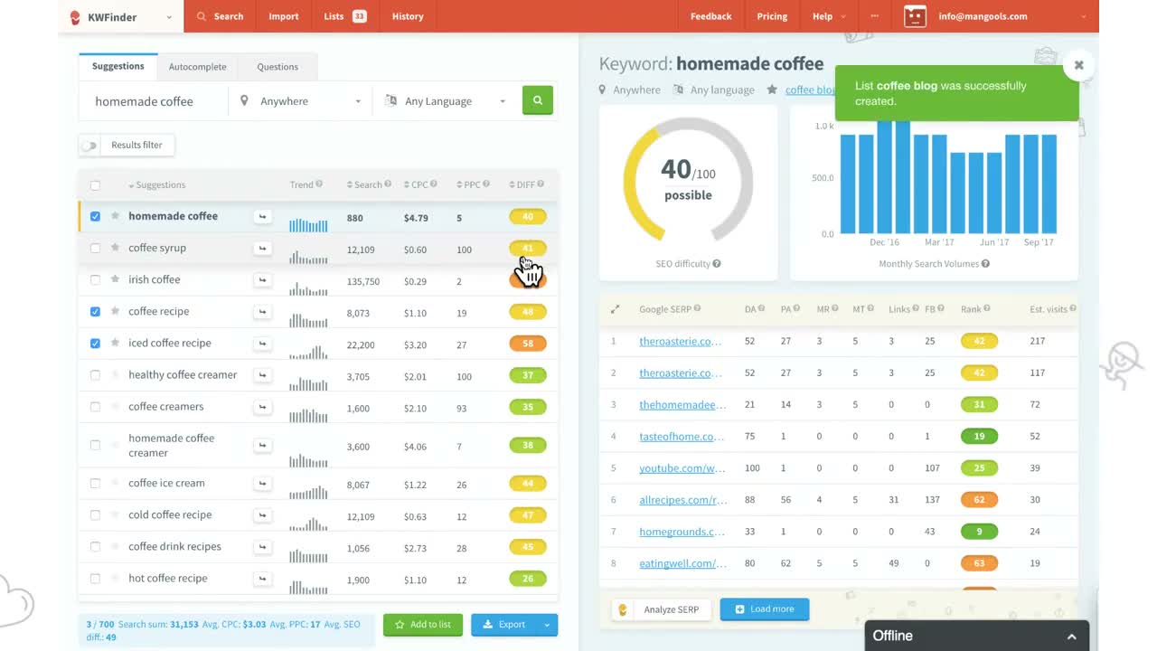This screenshot has width=1157, height=651.
Task: Star the homemade coffee keyword row
Action: pos(115,216)
